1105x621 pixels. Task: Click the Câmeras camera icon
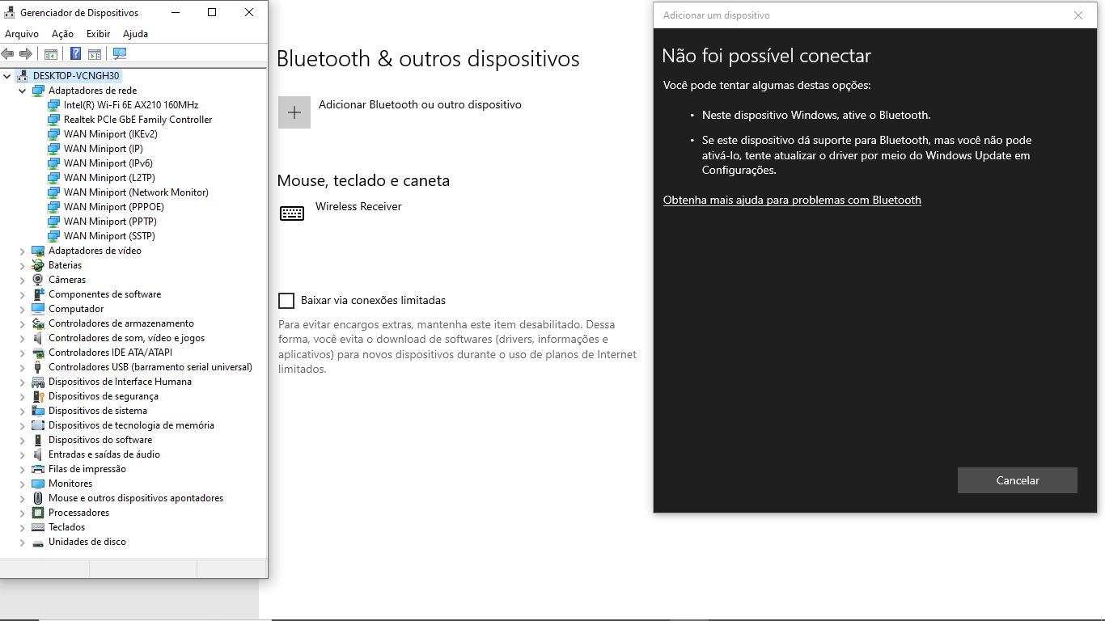[38, 280]
